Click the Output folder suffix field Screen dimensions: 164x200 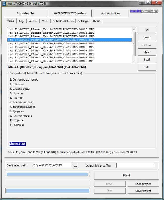(135, 166)
